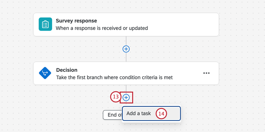Click connector line directly below the Decision card
Screen dimensions: 265x132
coord(126,89)
